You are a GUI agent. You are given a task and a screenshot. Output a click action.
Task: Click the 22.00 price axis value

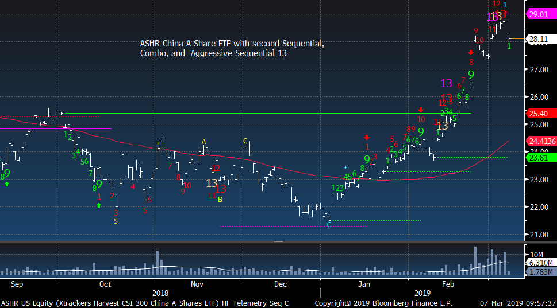click(539, 207)
